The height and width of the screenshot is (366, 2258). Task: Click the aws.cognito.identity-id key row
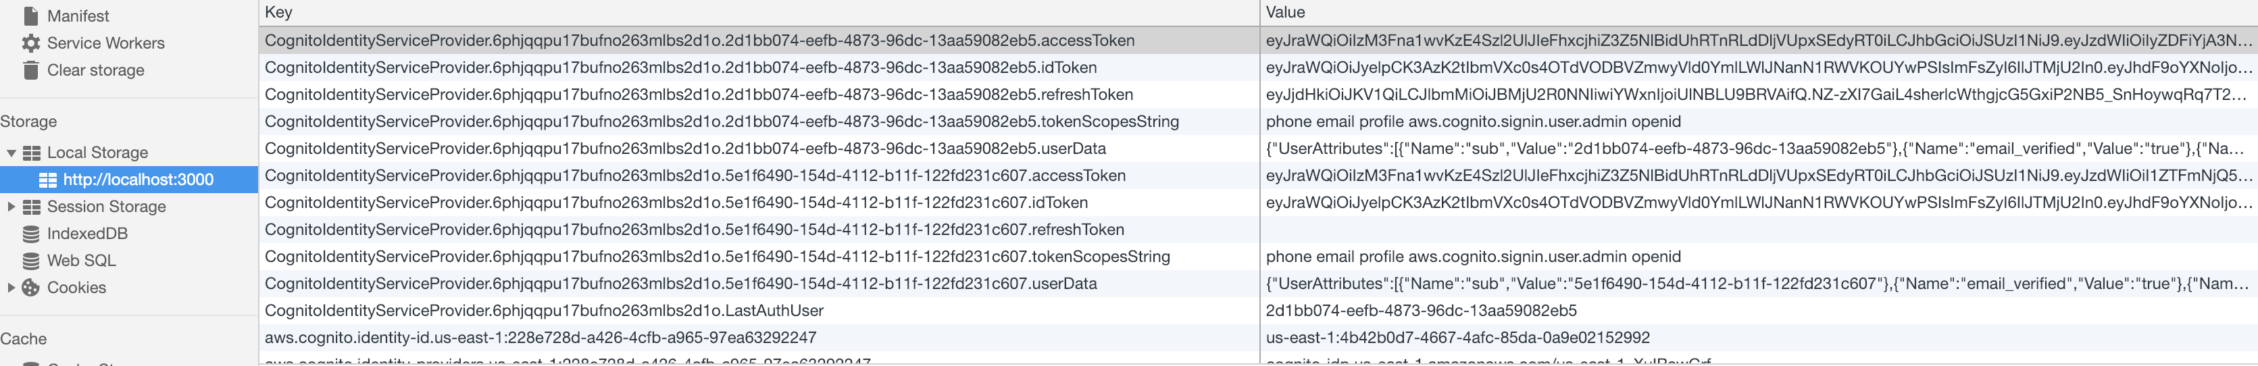tap(540, 338)
